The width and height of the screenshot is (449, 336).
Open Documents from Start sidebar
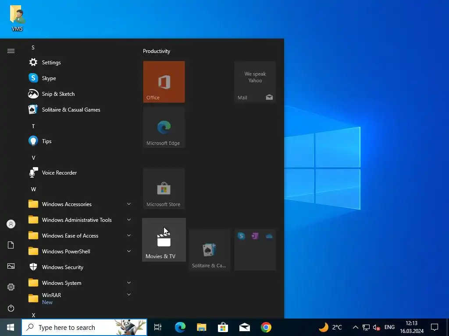tap(11, 245)
